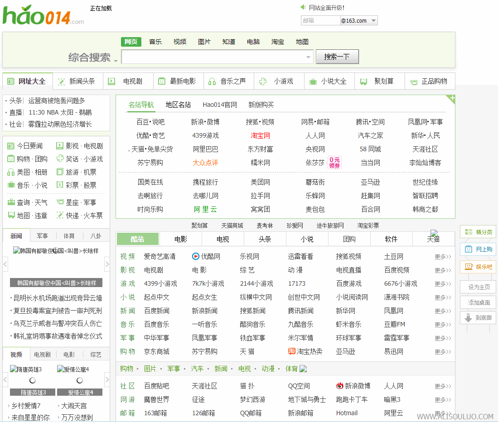
Task: Click the 网上购 sidebar icon
Action: pos(469,249)
